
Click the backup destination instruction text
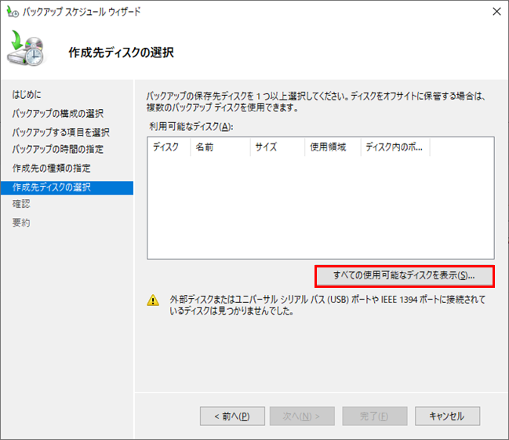316,102
